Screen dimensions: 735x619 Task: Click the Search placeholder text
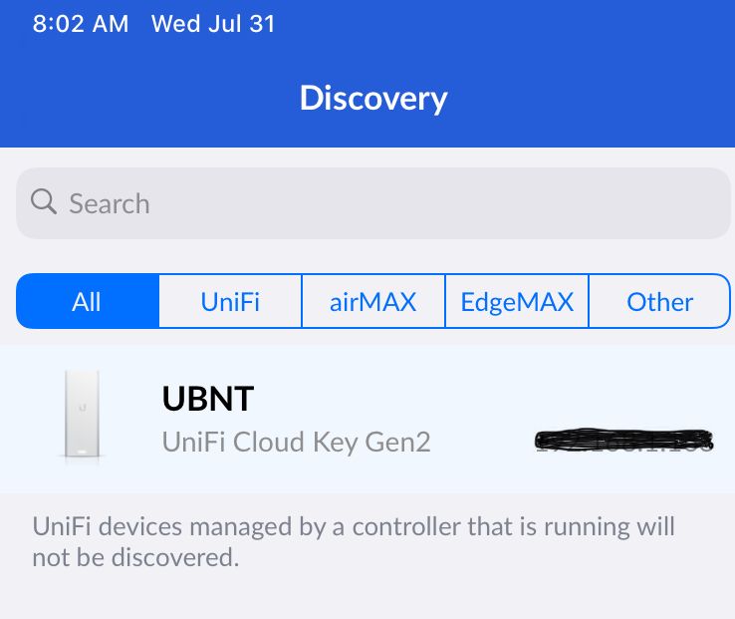(x=109, y=203)
